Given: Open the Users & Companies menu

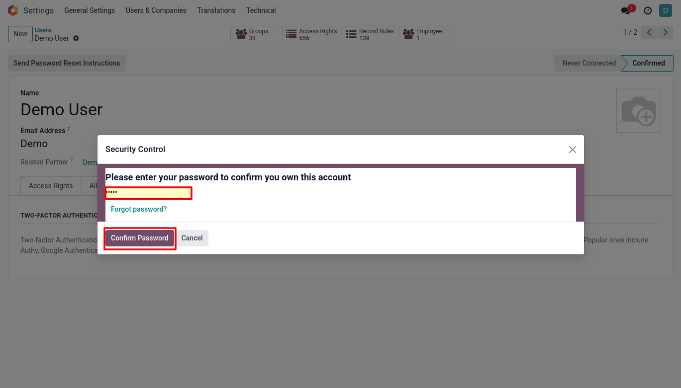Looking at the screenshot, I should point(156,10).
